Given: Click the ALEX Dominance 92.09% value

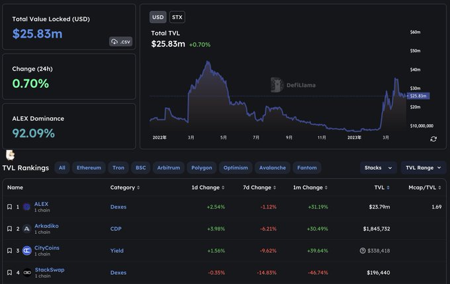Looking at the screenshot, I should tap(33, 133).
